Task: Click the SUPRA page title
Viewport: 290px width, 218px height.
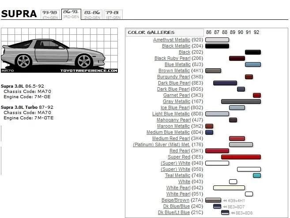Action: tap(19, 14)
